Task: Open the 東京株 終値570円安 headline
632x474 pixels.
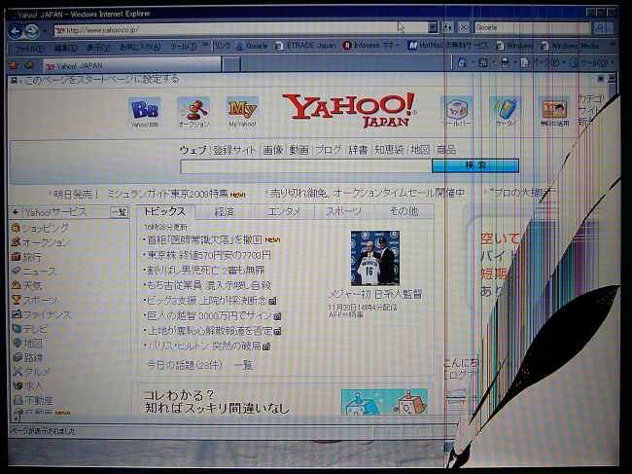Action: point(209,255)
